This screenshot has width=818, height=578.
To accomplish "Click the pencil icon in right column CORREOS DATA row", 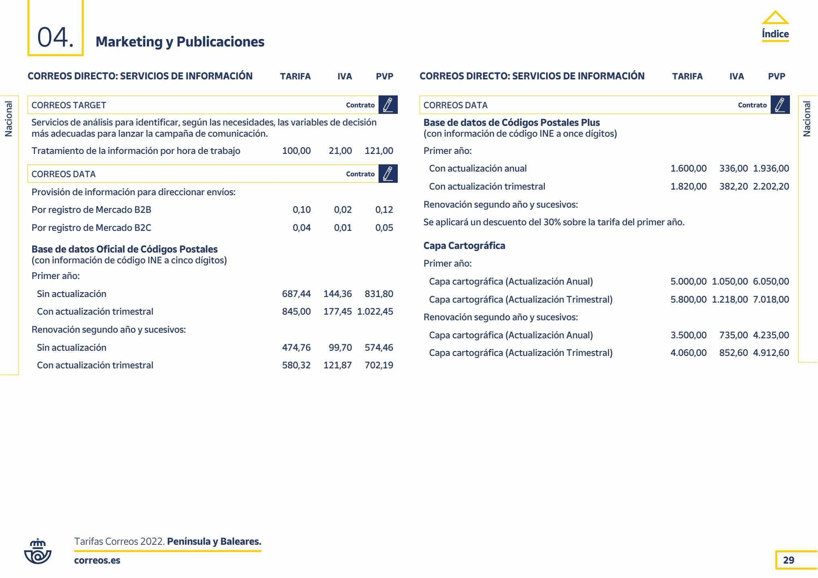I will [x=780, y=105].
